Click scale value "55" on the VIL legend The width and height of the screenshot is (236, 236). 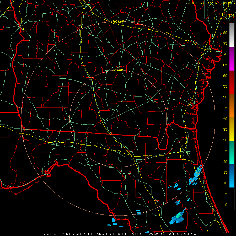[x=225, y=86]
